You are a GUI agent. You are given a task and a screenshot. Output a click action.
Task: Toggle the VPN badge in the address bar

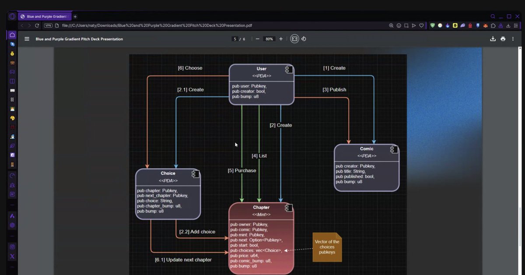point(48,25)
